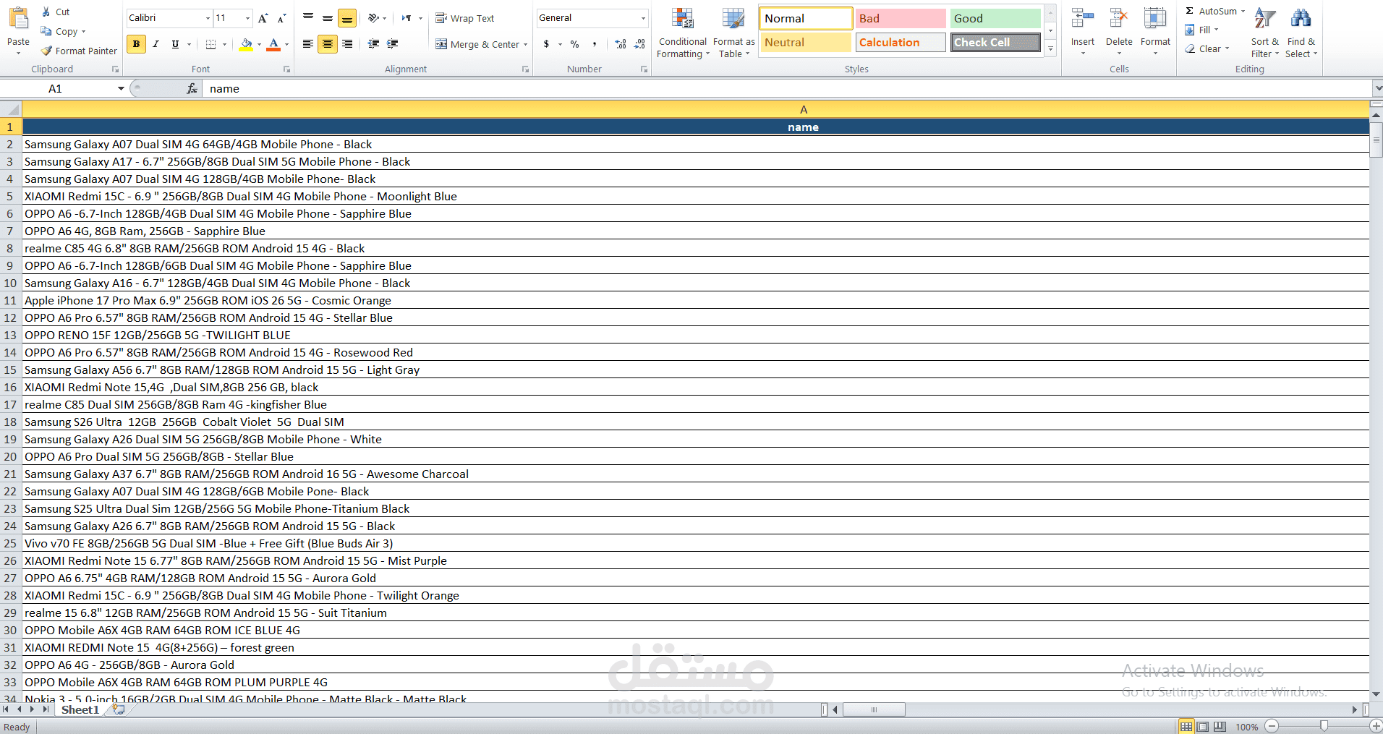Toggle Align Text Right
The width and height of the screenshot is (1383, 734).
(347, 44)
